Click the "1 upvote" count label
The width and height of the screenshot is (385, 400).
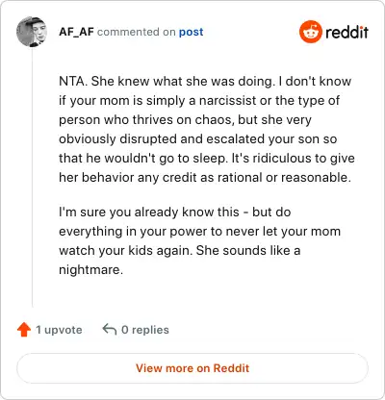59,330
